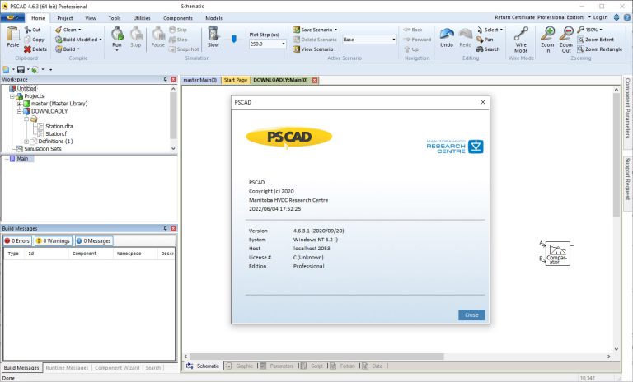Switch to the Start Page tab
Screen dimensions: 633x382
tap(236, 80)
